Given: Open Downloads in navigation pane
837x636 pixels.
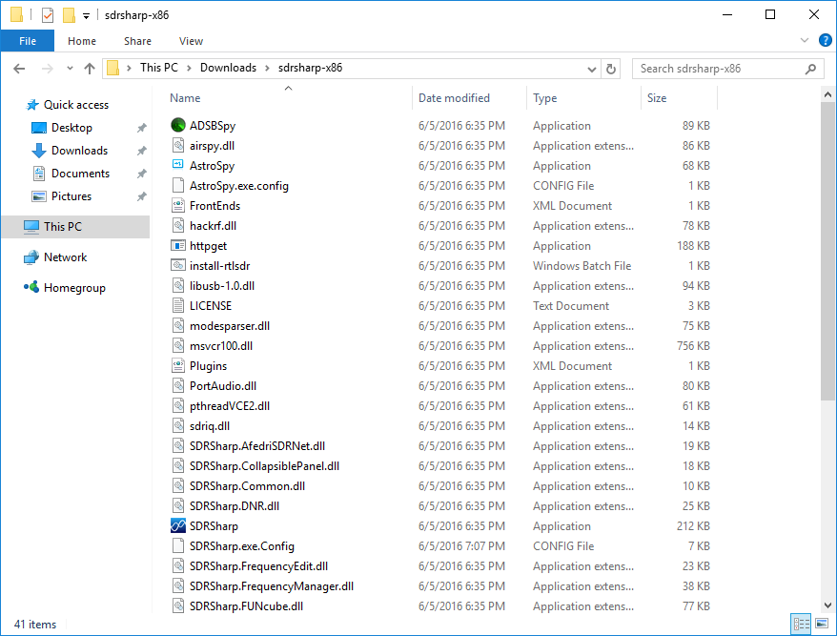Looking at the screenshot, I should 79,151.
